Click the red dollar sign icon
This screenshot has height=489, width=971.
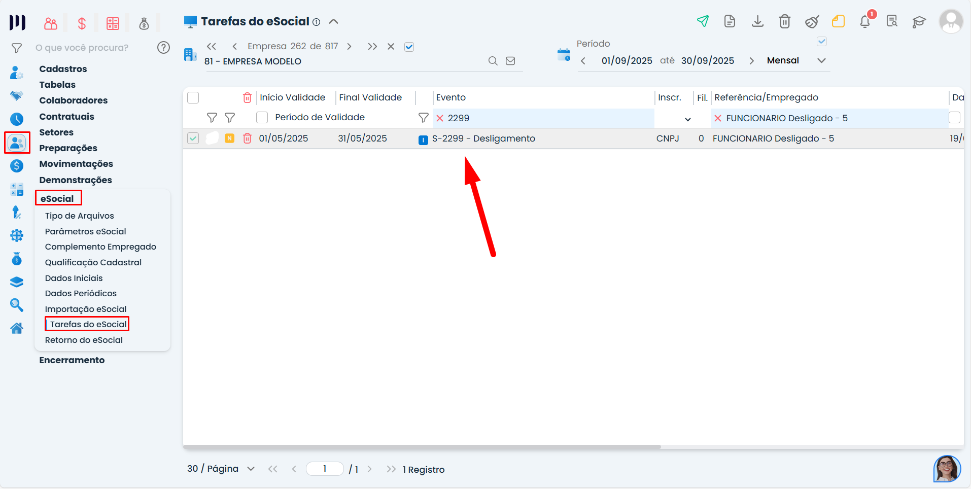82,23
